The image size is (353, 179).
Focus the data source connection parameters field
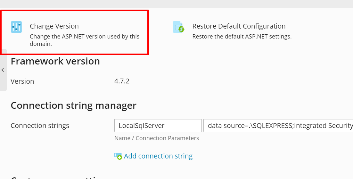(x=278, y=125)
